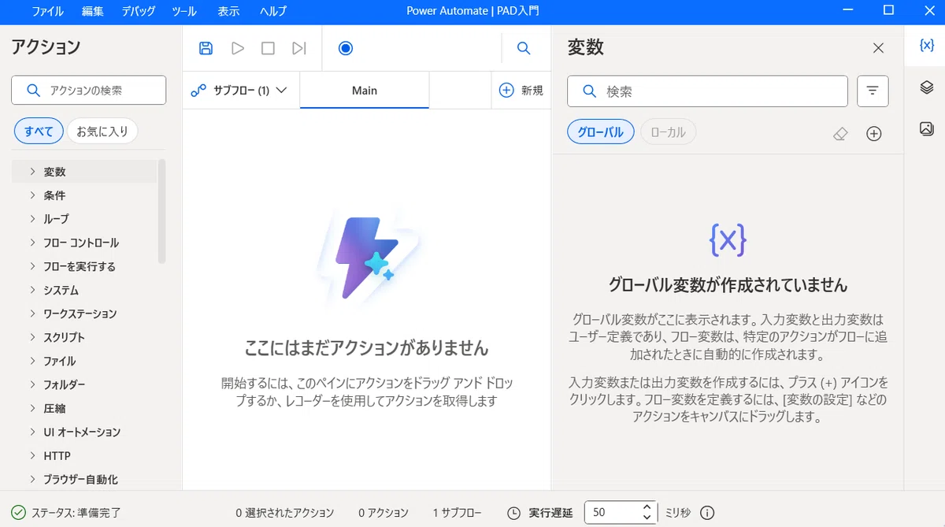The image size is (945, 527).
Task: Open the デバッグ menu
Action: point(139,11)
